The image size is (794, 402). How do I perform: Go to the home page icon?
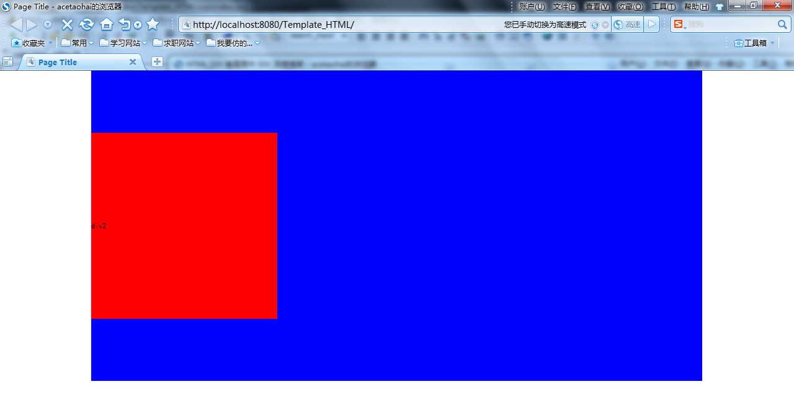[107, 25]
